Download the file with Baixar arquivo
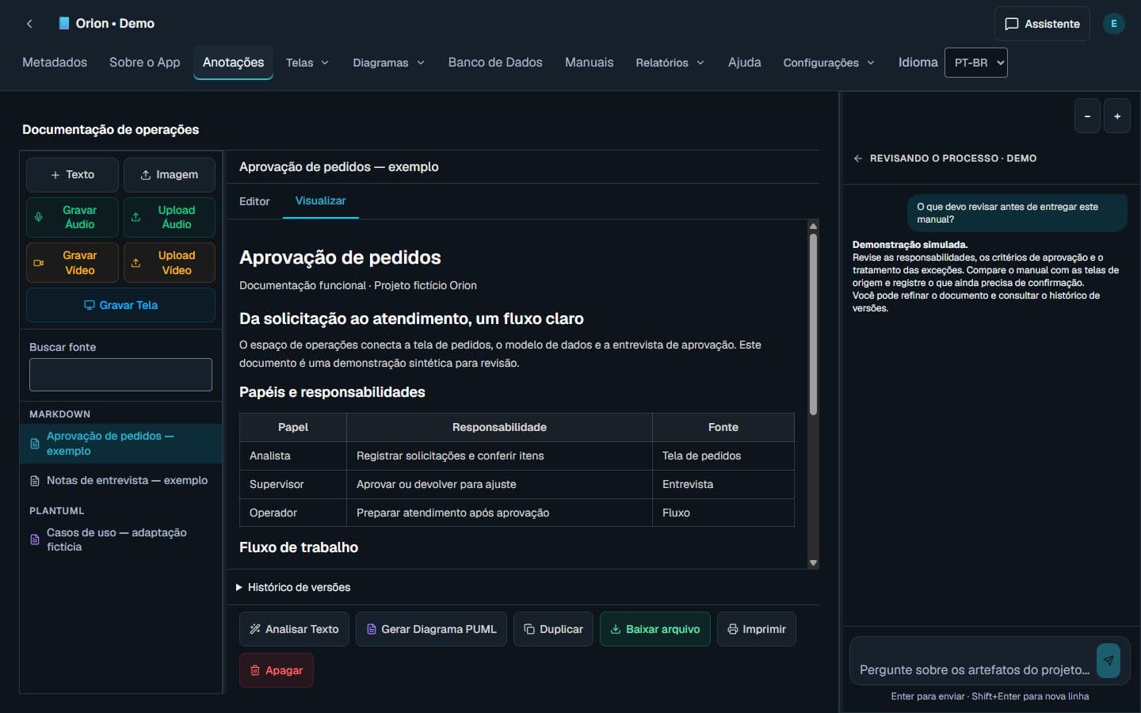 pos(655,629)
